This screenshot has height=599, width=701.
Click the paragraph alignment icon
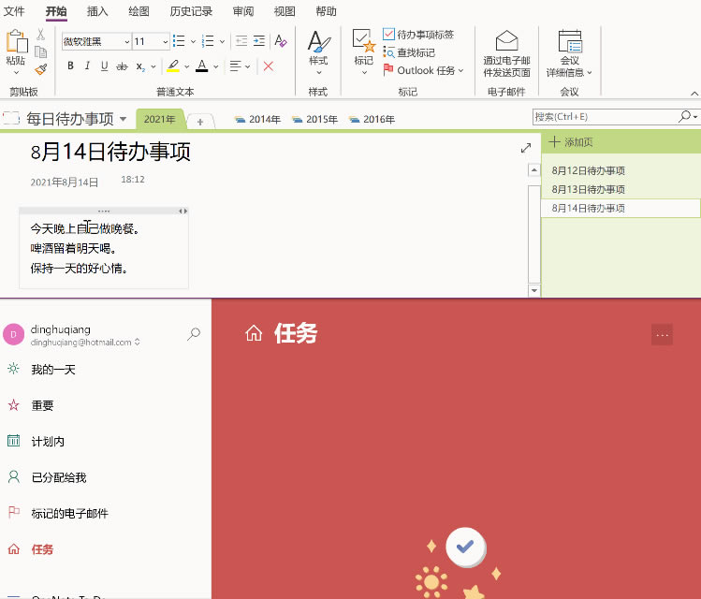click(235, 66)
